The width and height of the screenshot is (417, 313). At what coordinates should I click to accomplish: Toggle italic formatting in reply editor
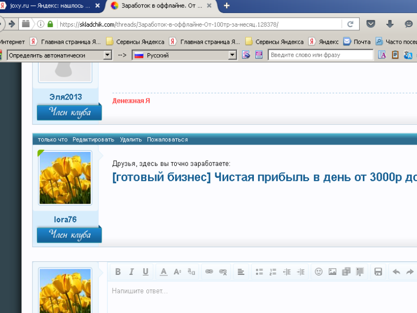[x=131, y=272]
